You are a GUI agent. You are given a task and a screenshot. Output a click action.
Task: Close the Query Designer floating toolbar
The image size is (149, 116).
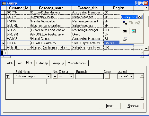pos(140,17)
